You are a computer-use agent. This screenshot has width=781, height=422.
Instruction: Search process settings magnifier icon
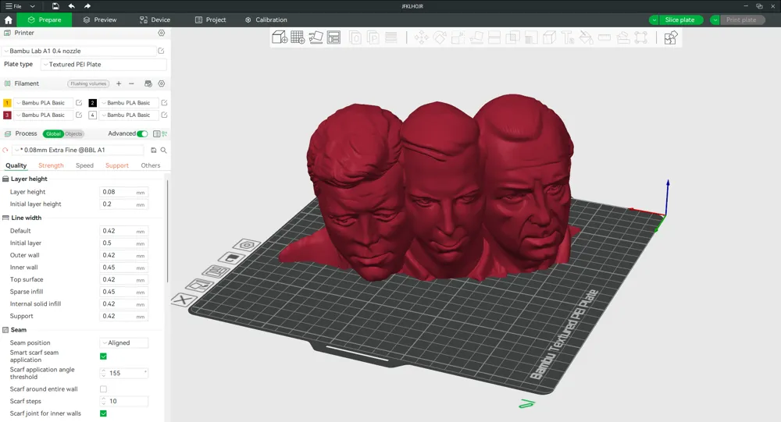(x=163, y=150)
